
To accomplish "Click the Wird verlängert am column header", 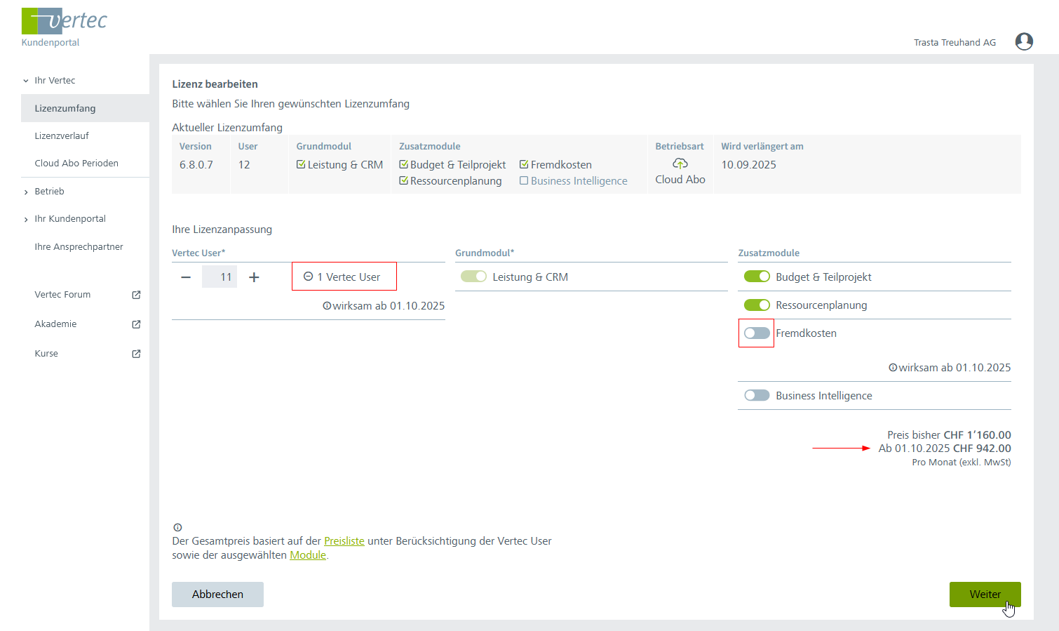I will 762,147.
